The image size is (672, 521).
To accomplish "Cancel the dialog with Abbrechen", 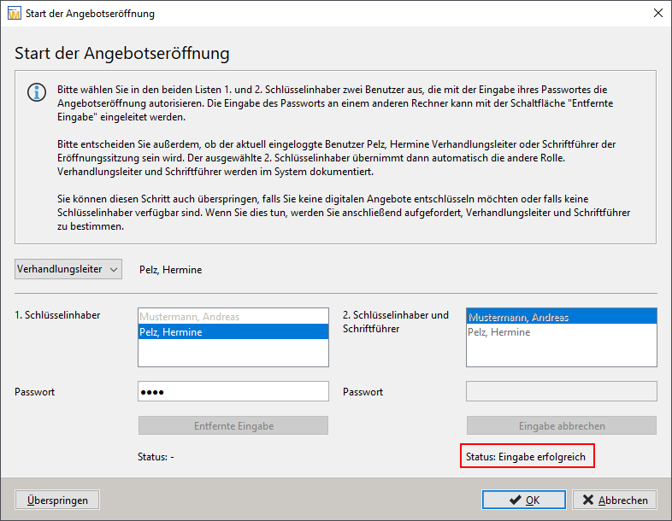I will (615, 500).
